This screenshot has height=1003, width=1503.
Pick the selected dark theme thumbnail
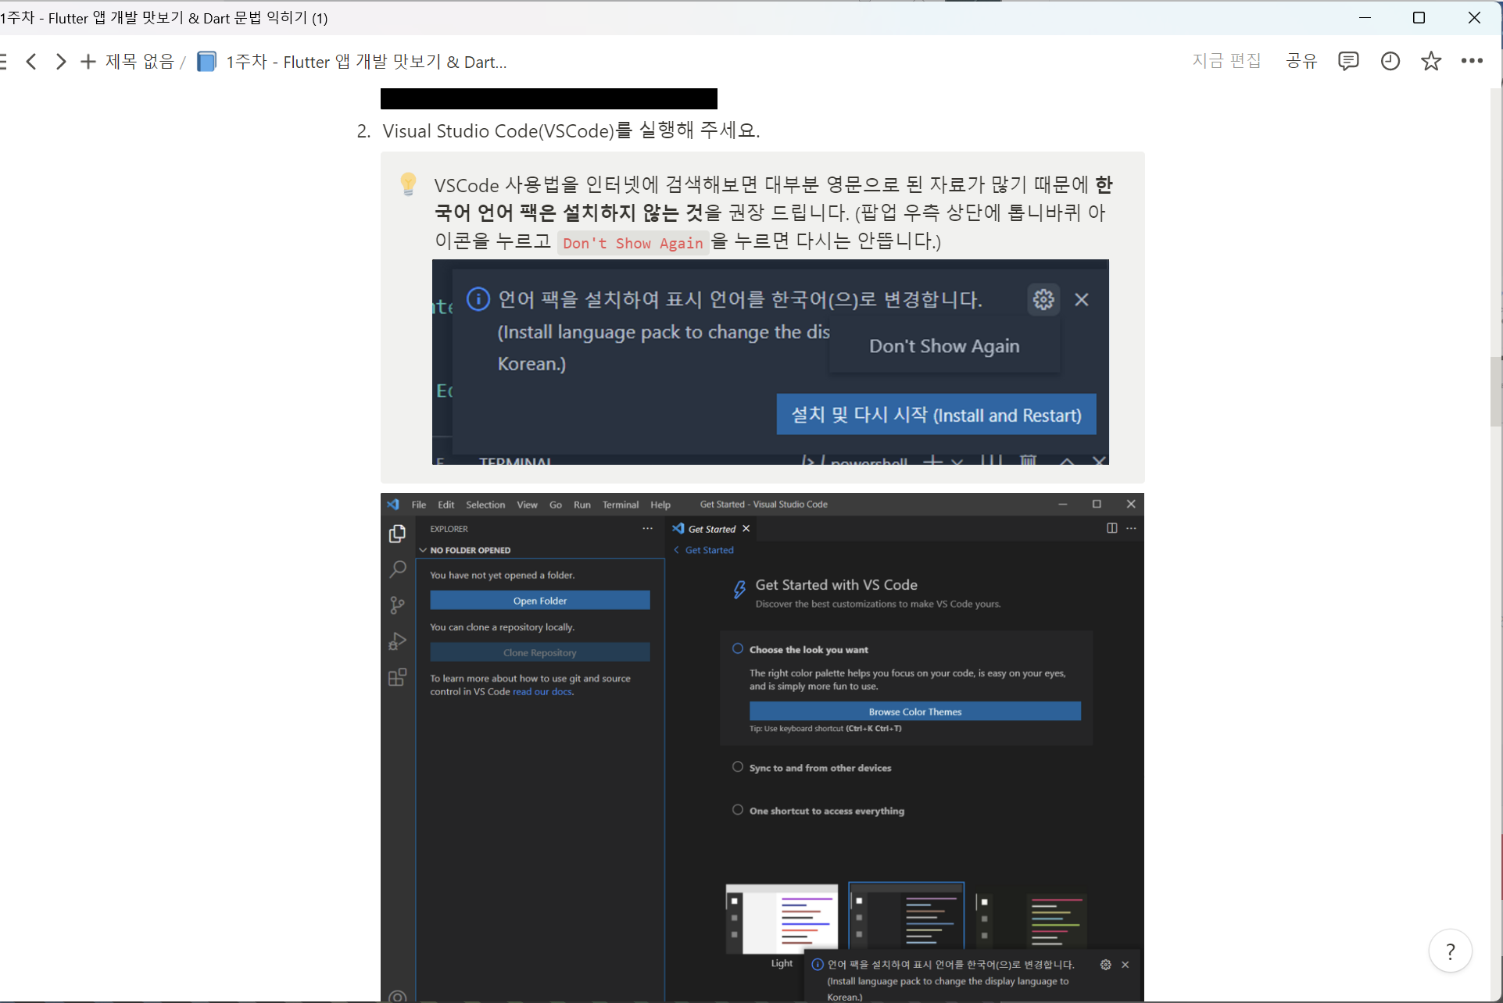pos(906,916)
